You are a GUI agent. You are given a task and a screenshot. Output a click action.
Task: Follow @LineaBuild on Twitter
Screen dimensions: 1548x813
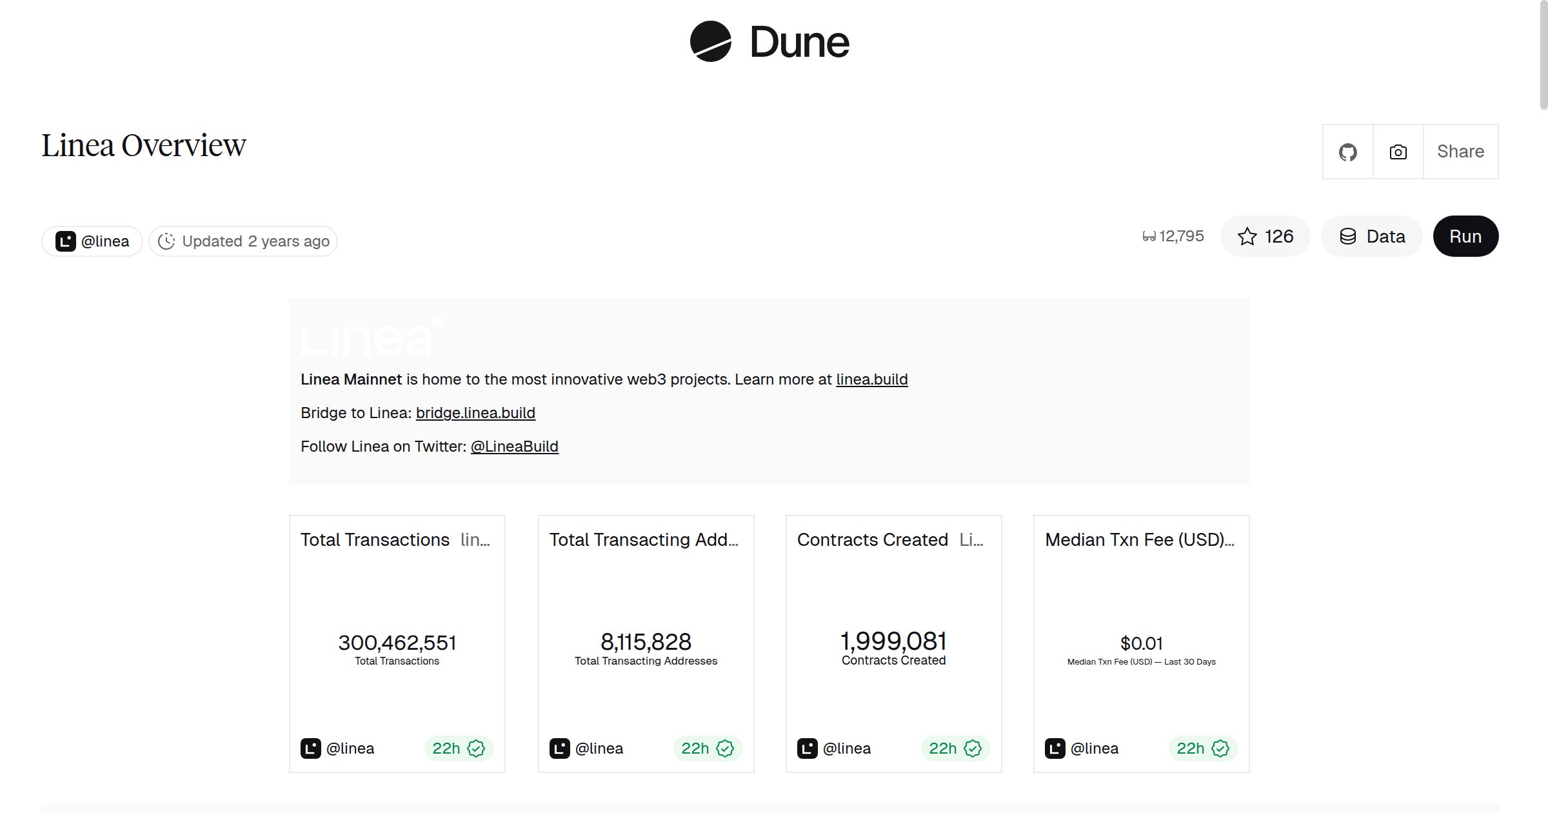click(x=515, y=446)
